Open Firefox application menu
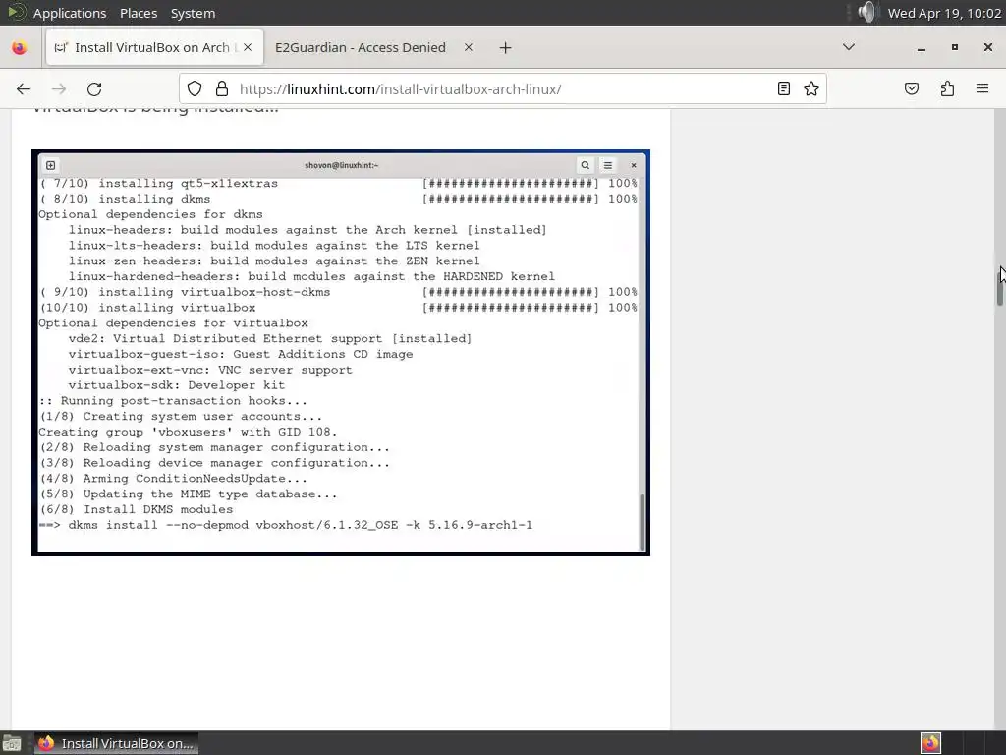Image resolution: width=1006 pixels, height=755 pixels. [982, 88]
